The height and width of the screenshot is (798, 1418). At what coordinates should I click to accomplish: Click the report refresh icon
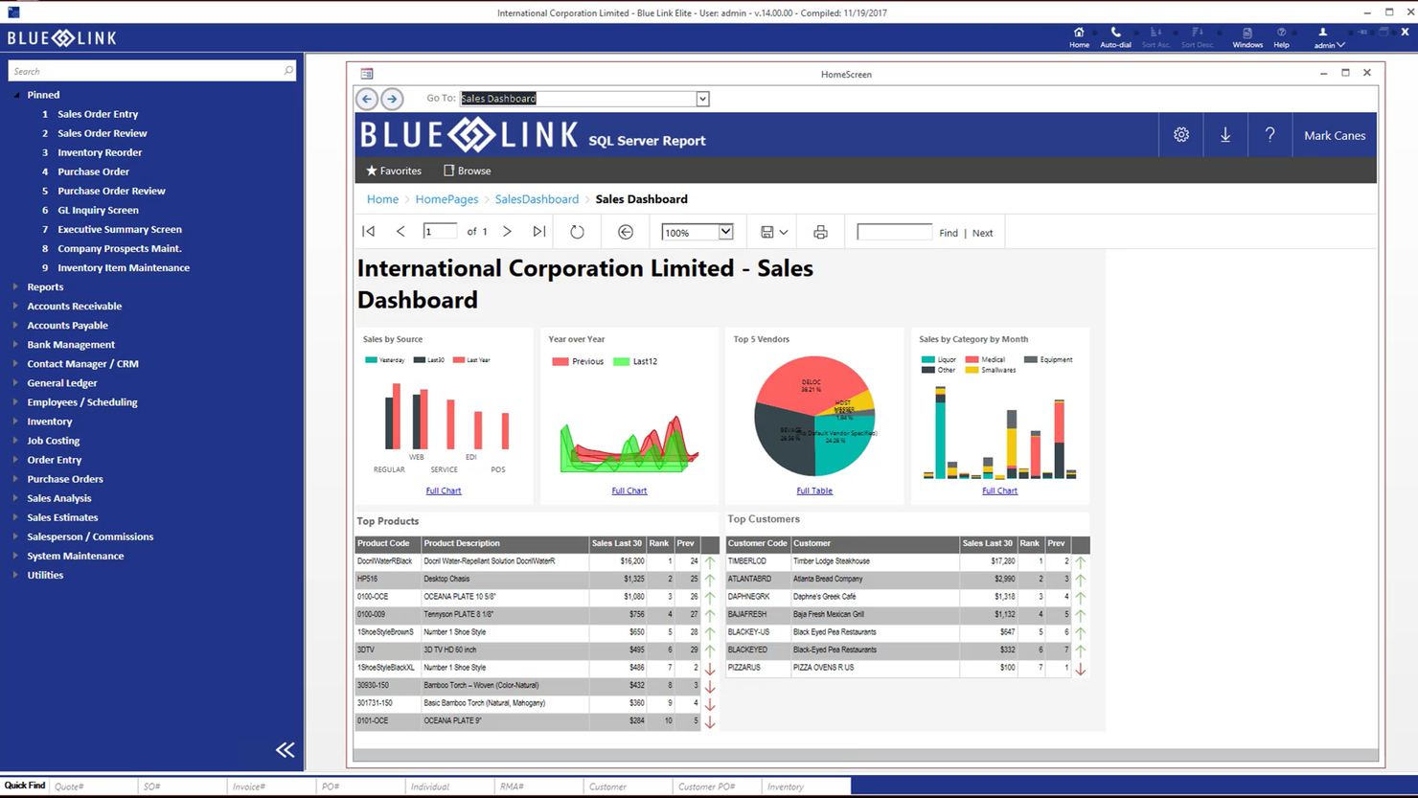[x=576, y=231]
